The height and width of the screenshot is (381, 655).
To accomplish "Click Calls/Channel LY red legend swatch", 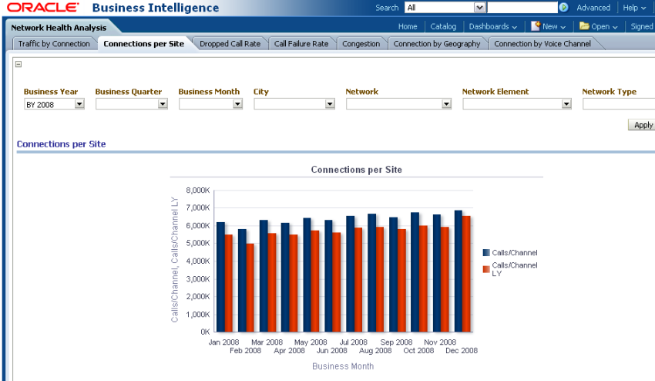I will pyautogui.click(x=486, y=269).
